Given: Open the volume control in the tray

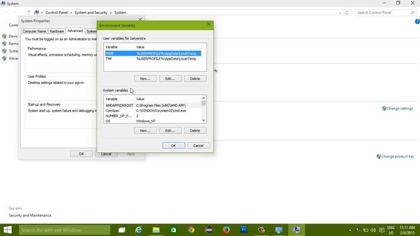Looking at the screenshot, I should 373,230.
